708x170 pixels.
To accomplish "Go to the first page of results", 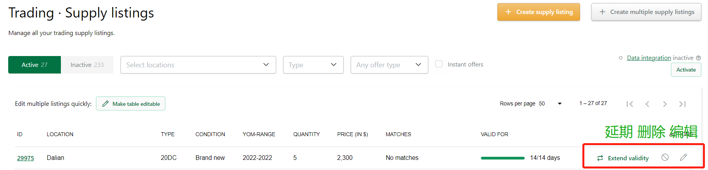I will tap(630, 104).
